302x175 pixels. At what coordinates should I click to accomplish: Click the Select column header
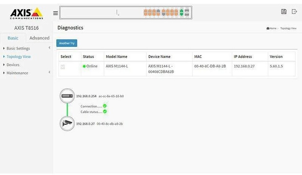pyautogui.click(x=66, y=57)
